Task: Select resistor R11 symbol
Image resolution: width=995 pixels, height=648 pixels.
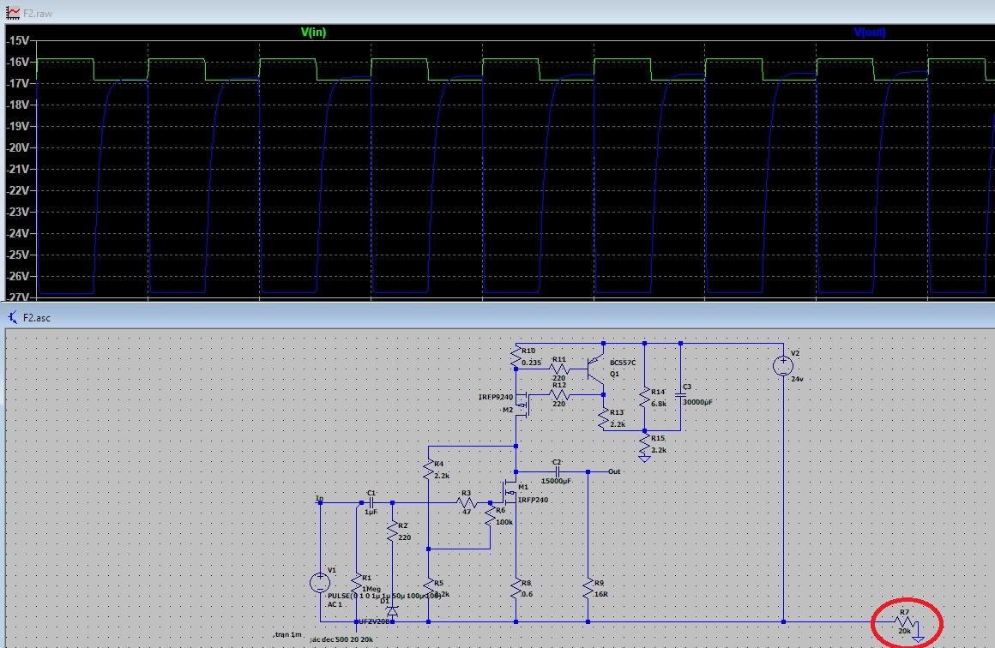Action: pos(559,369)
